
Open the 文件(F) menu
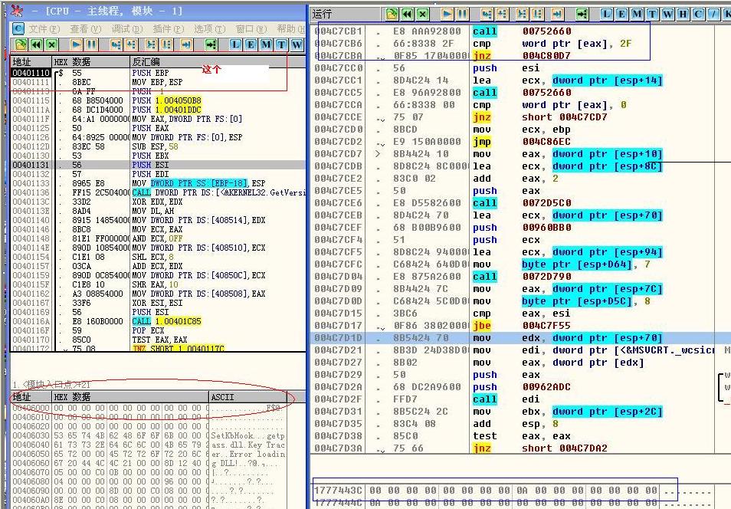(44, 29)
